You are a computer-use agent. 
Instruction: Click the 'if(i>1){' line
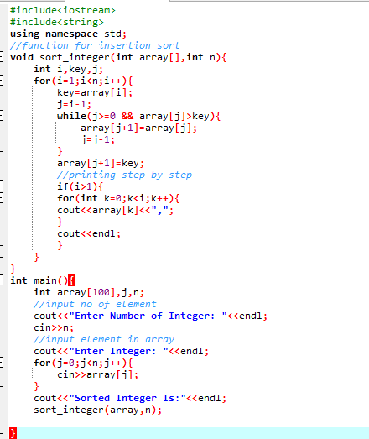click(x=81, y=186)
